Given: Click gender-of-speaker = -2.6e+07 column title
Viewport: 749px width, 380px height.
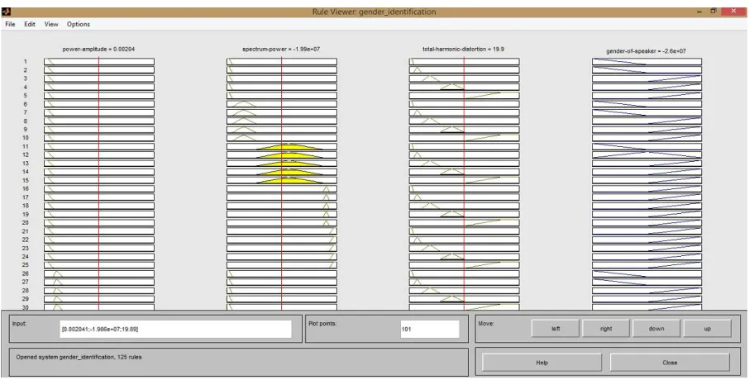Looking at the screenshot, I should tap(646, 50).
